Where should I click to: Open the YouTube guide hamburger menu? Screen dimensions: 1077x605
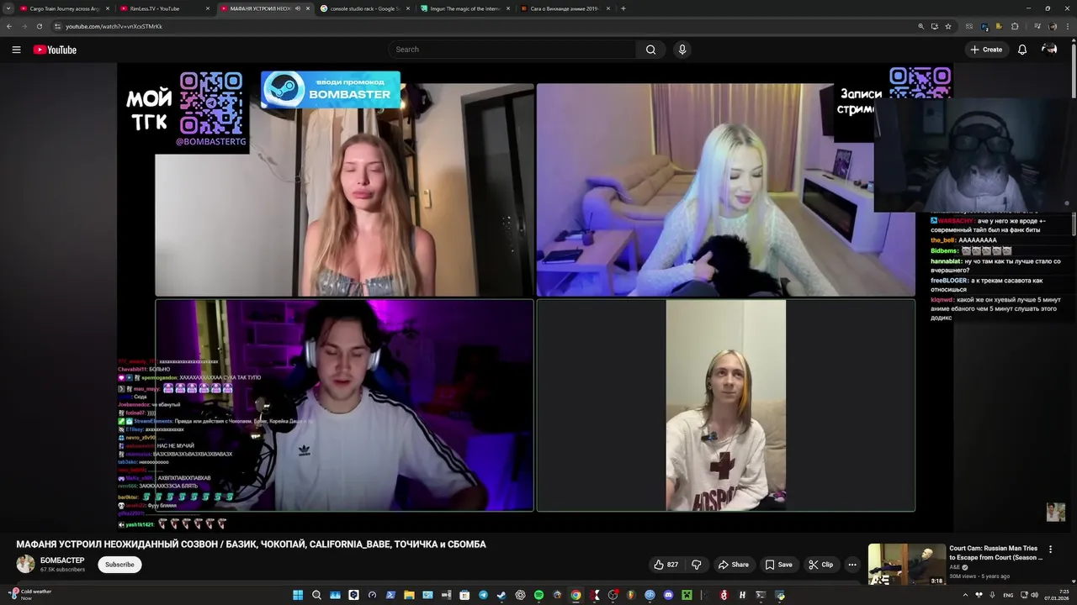click(16, 50)
